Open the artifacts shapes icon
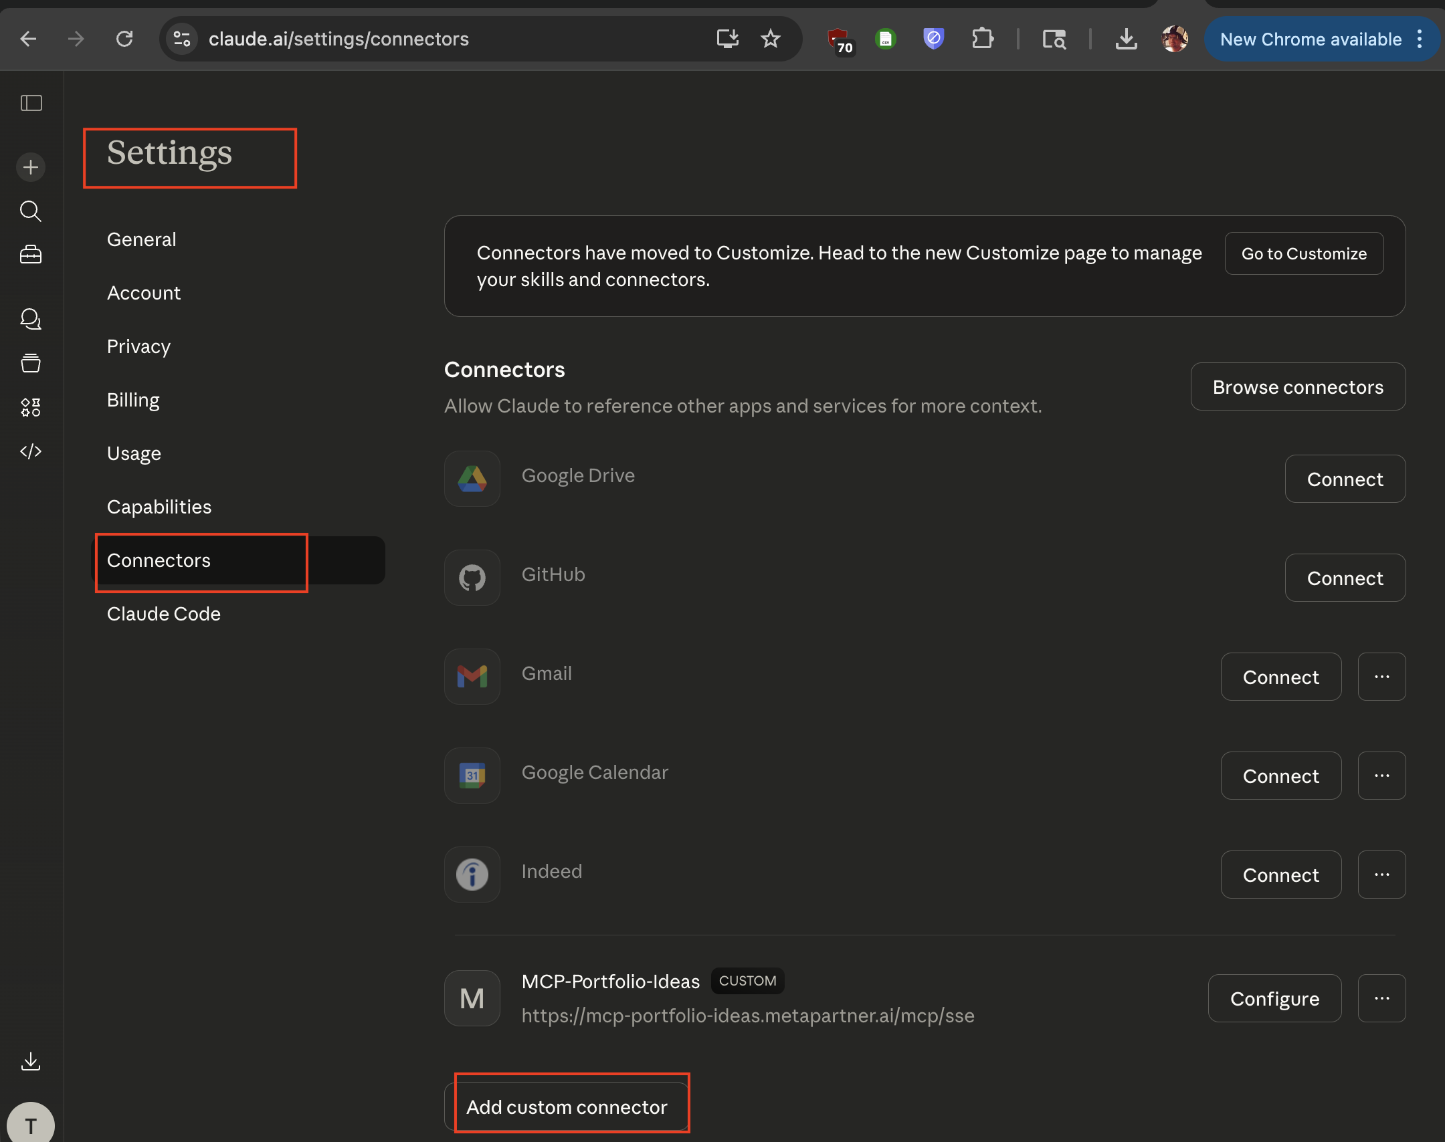This screenshot has height=1142, width=1445. tap(31, 407)
